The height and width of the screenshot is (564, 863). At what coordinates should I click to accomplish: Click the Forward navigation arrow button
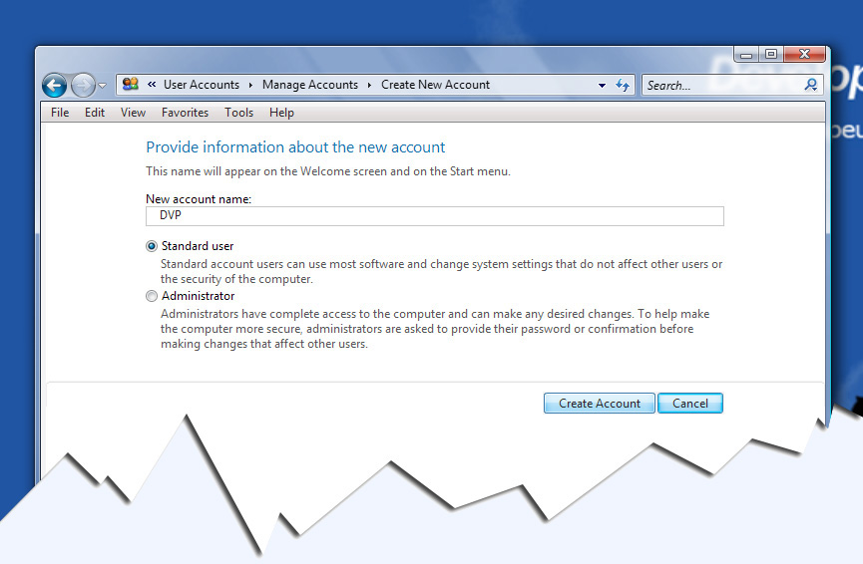[x=84, y=86]
